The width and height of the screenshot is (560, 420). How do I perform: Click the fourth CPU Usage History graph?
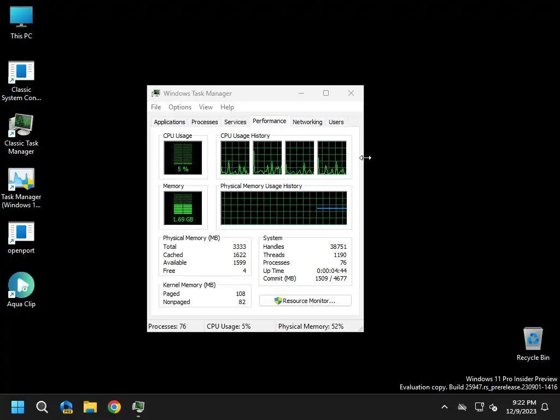[x=332, y=157]
